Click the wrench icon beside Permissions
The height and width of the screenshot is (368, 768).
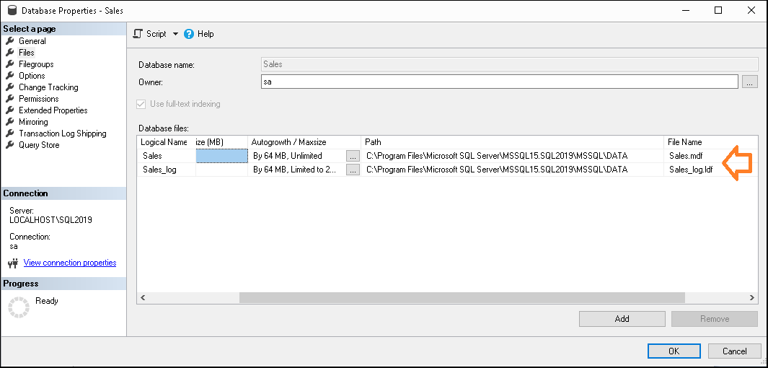click(10, 98)
